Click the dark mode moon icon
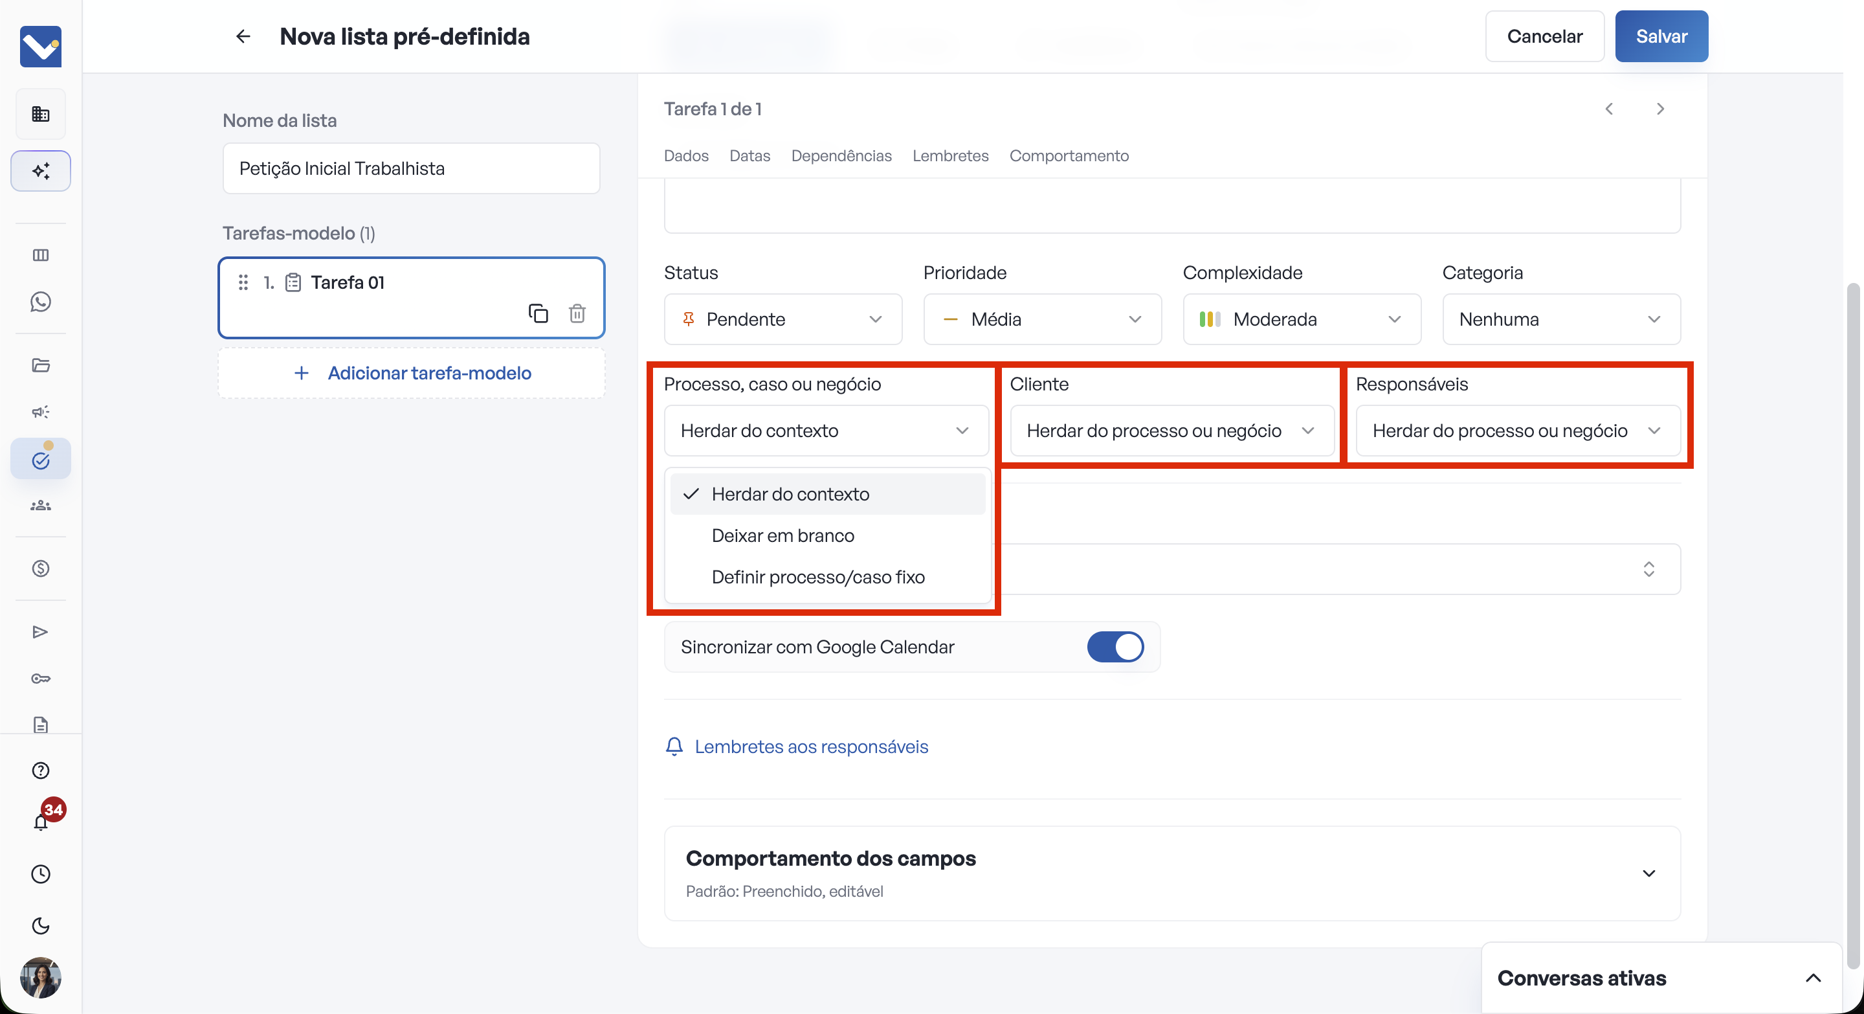The image size is (1864, 1014). [41, 926]
